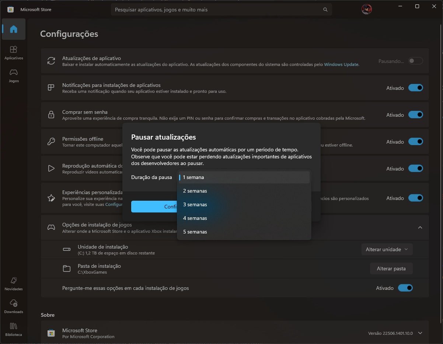The width and height of the screenshot is (443, 344).
Task: Select 4 semanas pause duration
Action: [244, 218]
